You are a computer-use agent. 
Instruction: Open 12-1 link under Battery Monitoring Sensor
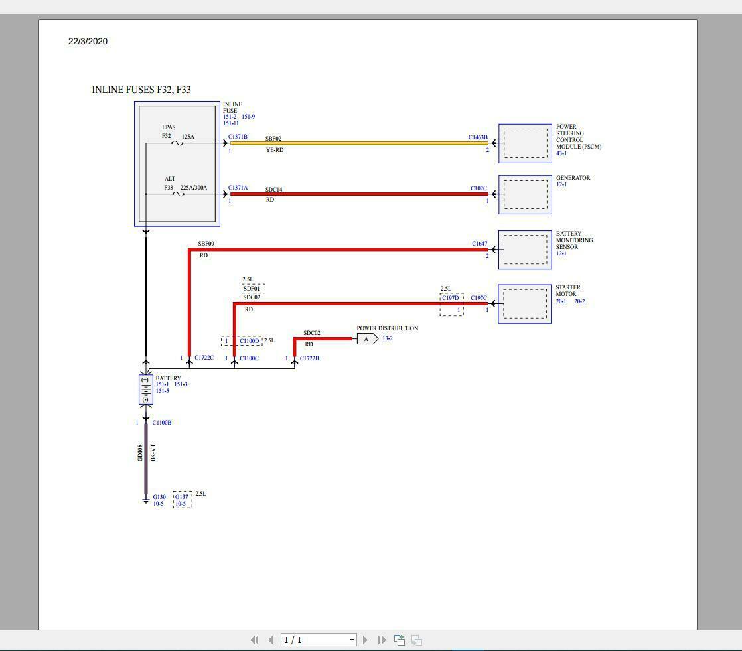(561, 253)
